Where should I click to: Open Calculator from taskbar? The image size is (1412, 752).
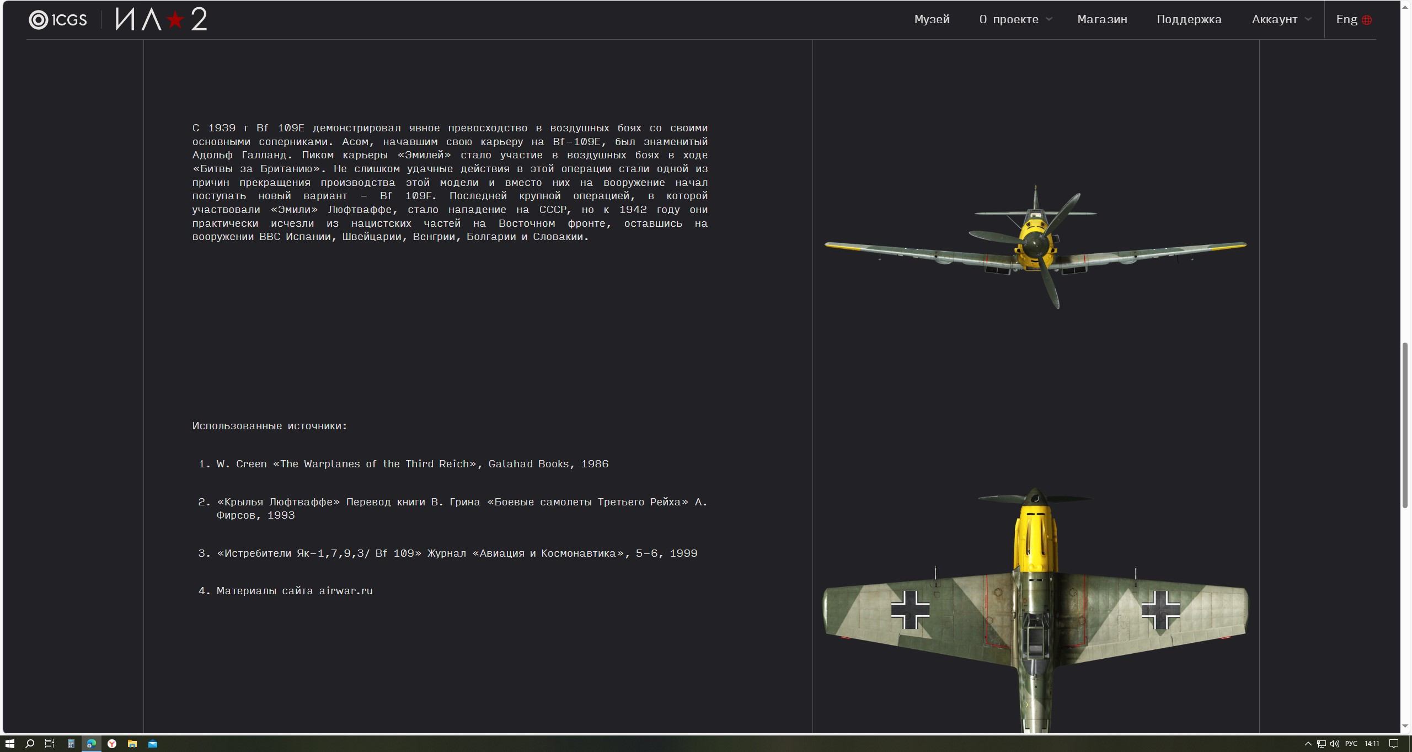click(71, 744)
